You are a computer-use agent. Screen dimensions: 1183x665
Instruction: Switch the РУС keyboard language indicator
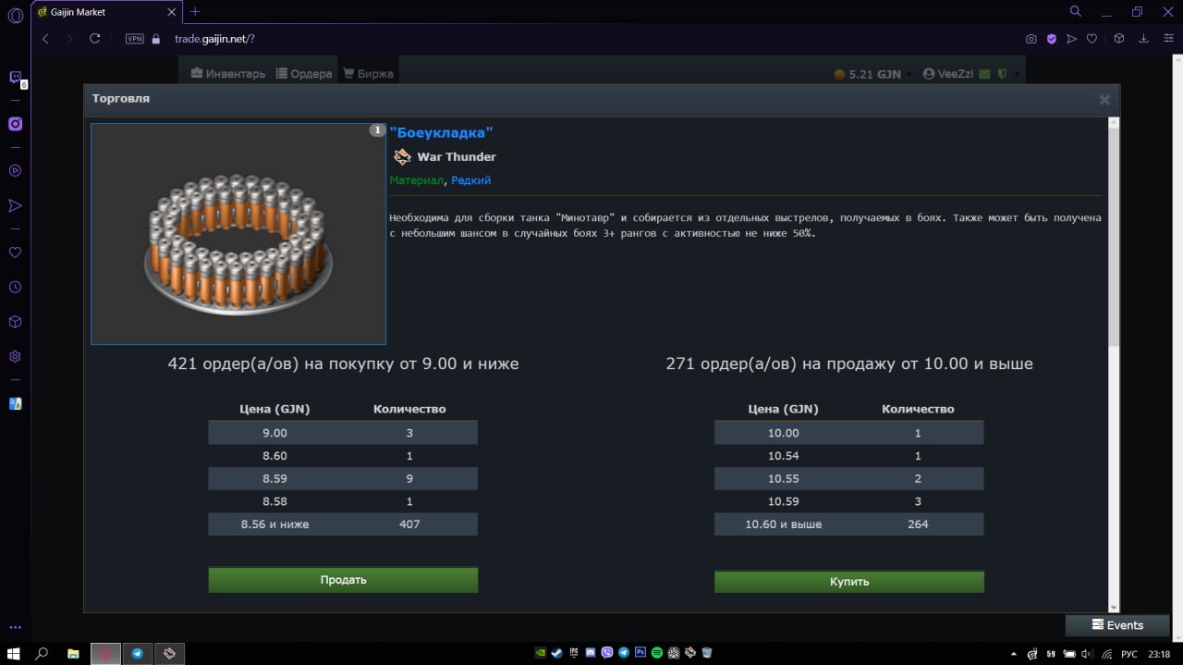coord(1129,654)
